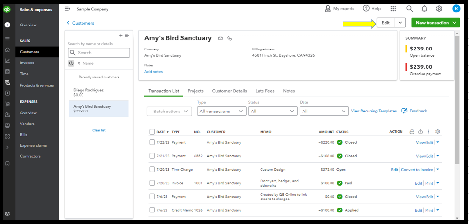Open the Home icon in left rail
Screen dimensions: 469x224
pos(7,50)
